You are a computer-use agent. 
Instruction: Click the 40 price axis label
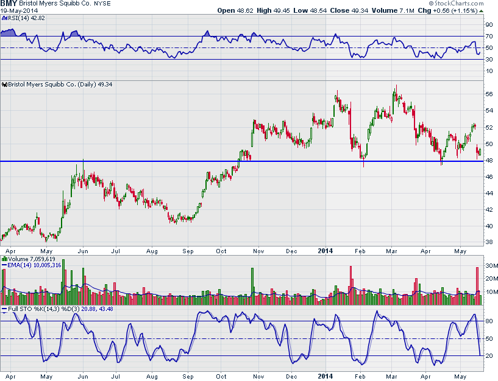pyautogui.click(x=489, y=226)
